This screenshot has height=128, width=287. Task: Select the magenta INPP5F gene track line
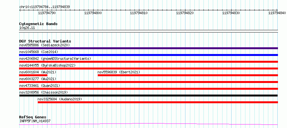148,124
